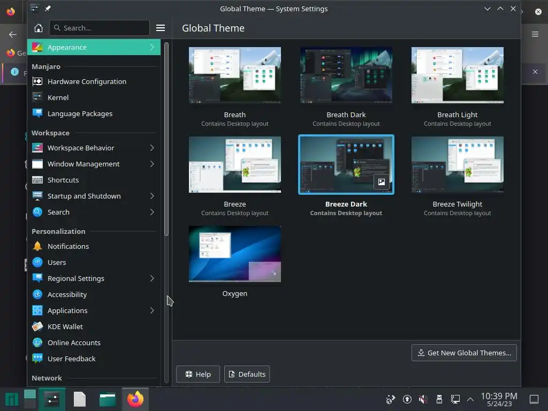This screenshot has height=411, width=548.
Task: Select the Breeze Dark theme thumbnail
Action: pos(346,165)
